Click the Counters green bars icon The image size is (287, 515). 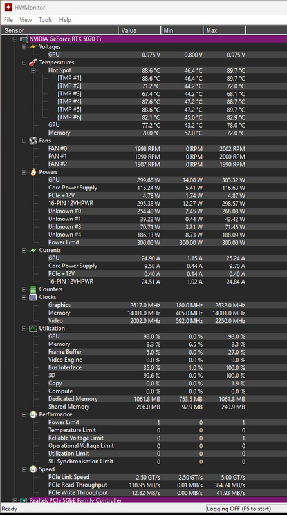coord(33,289)
